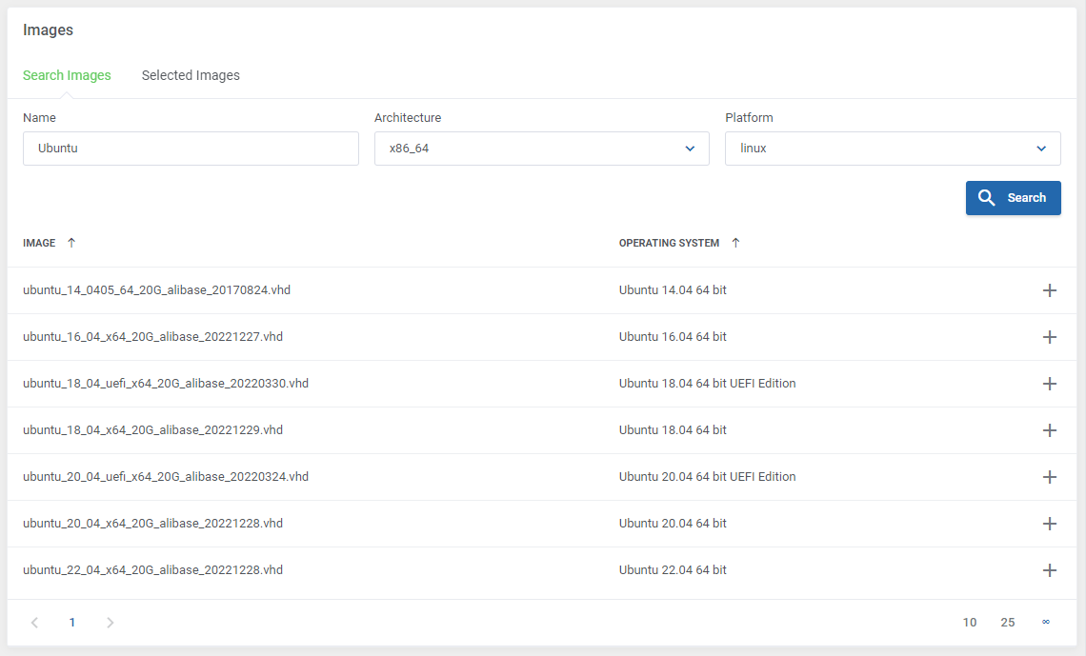Switch to Search Images tab
1086x656 pixels.
pyautogui.click(x=67, y=75)
